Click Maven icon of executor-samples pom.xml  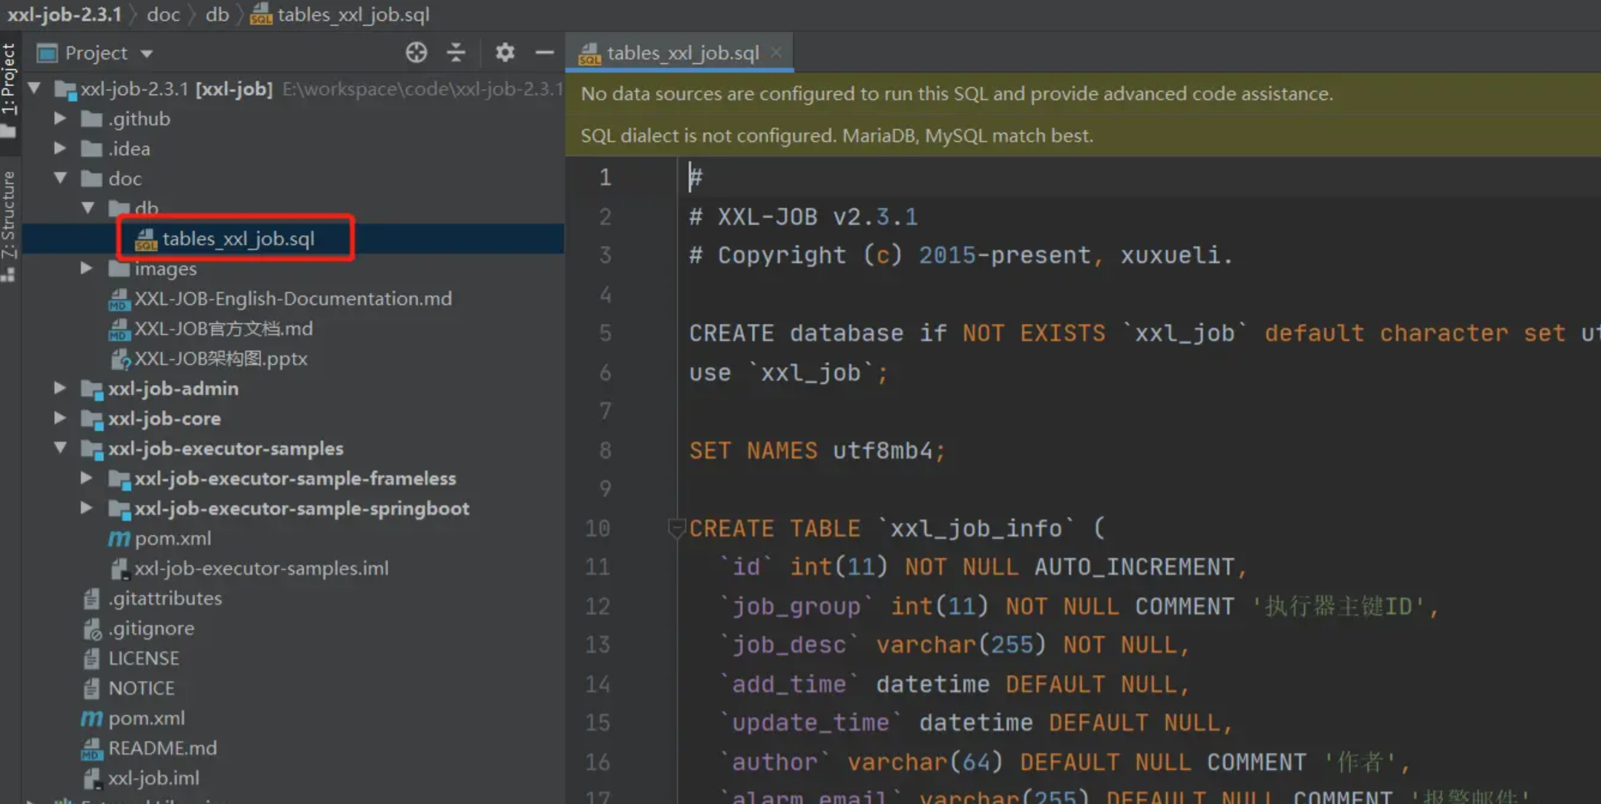[119, 538]
